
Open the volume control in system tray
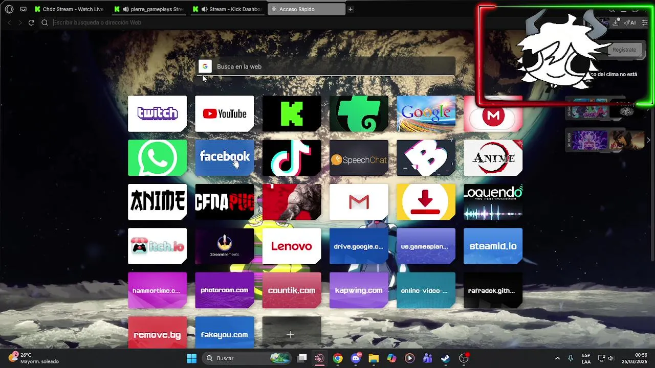(x=610, y=358)
